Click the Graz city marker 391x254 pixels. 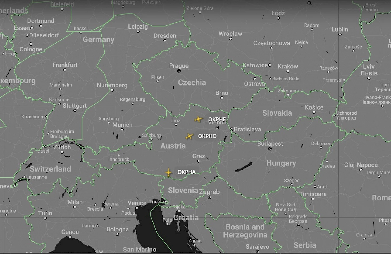[x=199, y=161]
